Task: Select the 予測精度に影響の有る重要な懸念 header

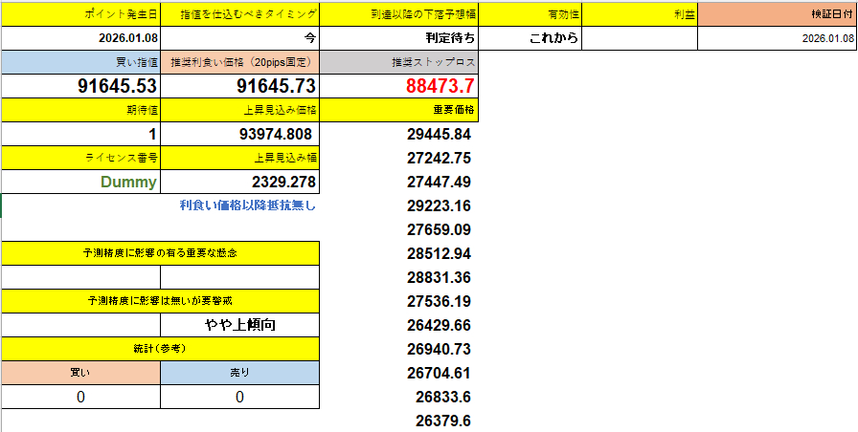Action: [x=160, y=253]
